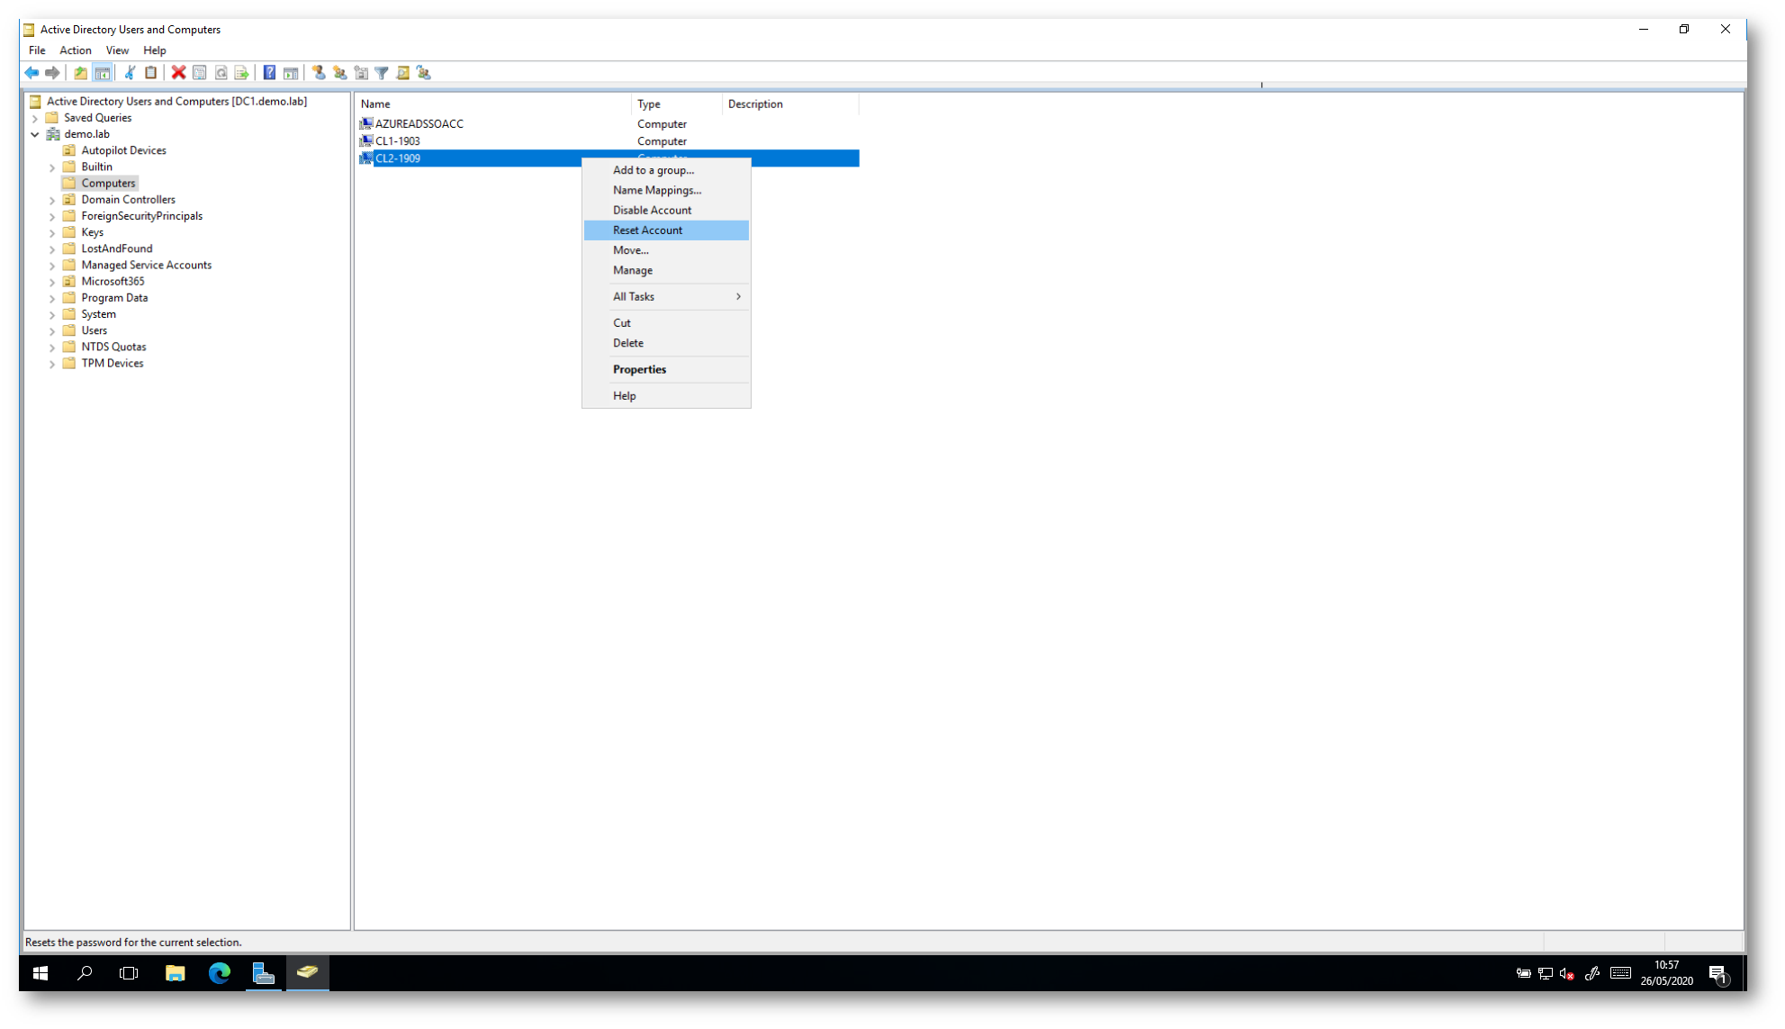The width and height of the screenshot is (1785, 1029).
Task: Sort list by Type column header
Action: 677,104
